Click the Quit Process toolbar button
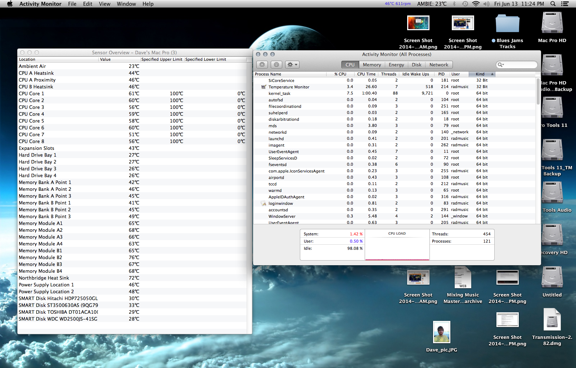The image size is (576, 368). (x=262, y=65)
